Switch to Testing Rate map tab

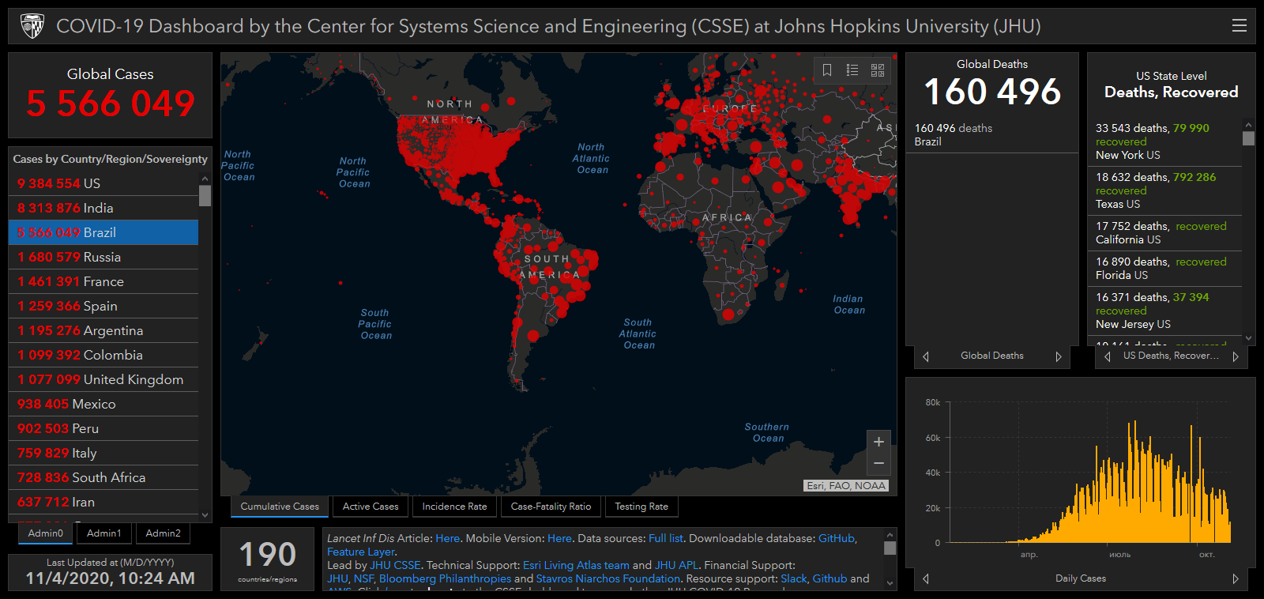point(641,507)
